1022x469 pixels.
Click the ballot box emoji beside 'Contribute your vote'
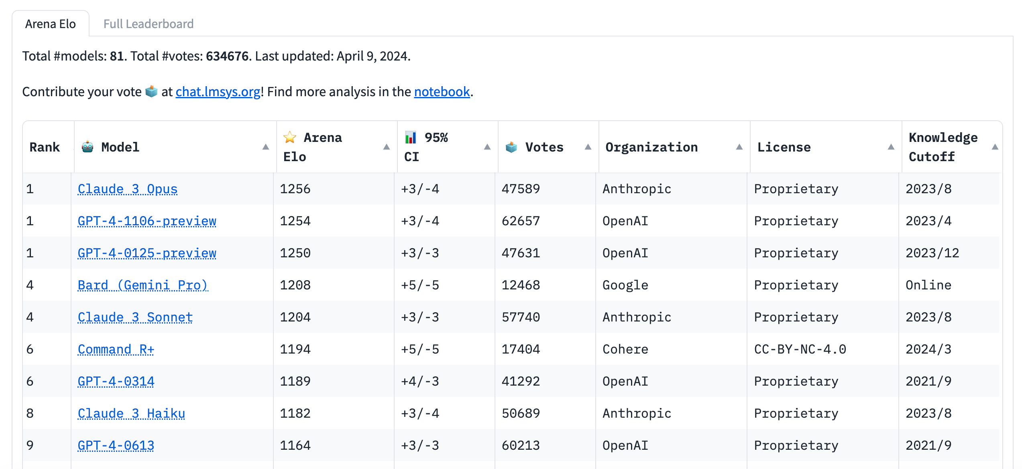click(151, 91)
